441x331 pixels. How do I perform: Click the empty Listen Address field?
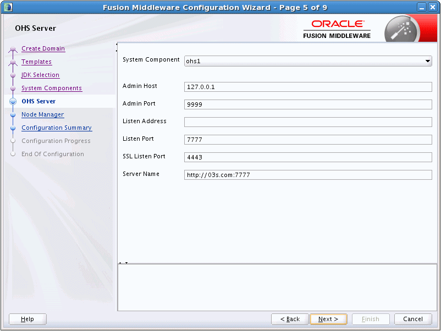click(308, 122)
